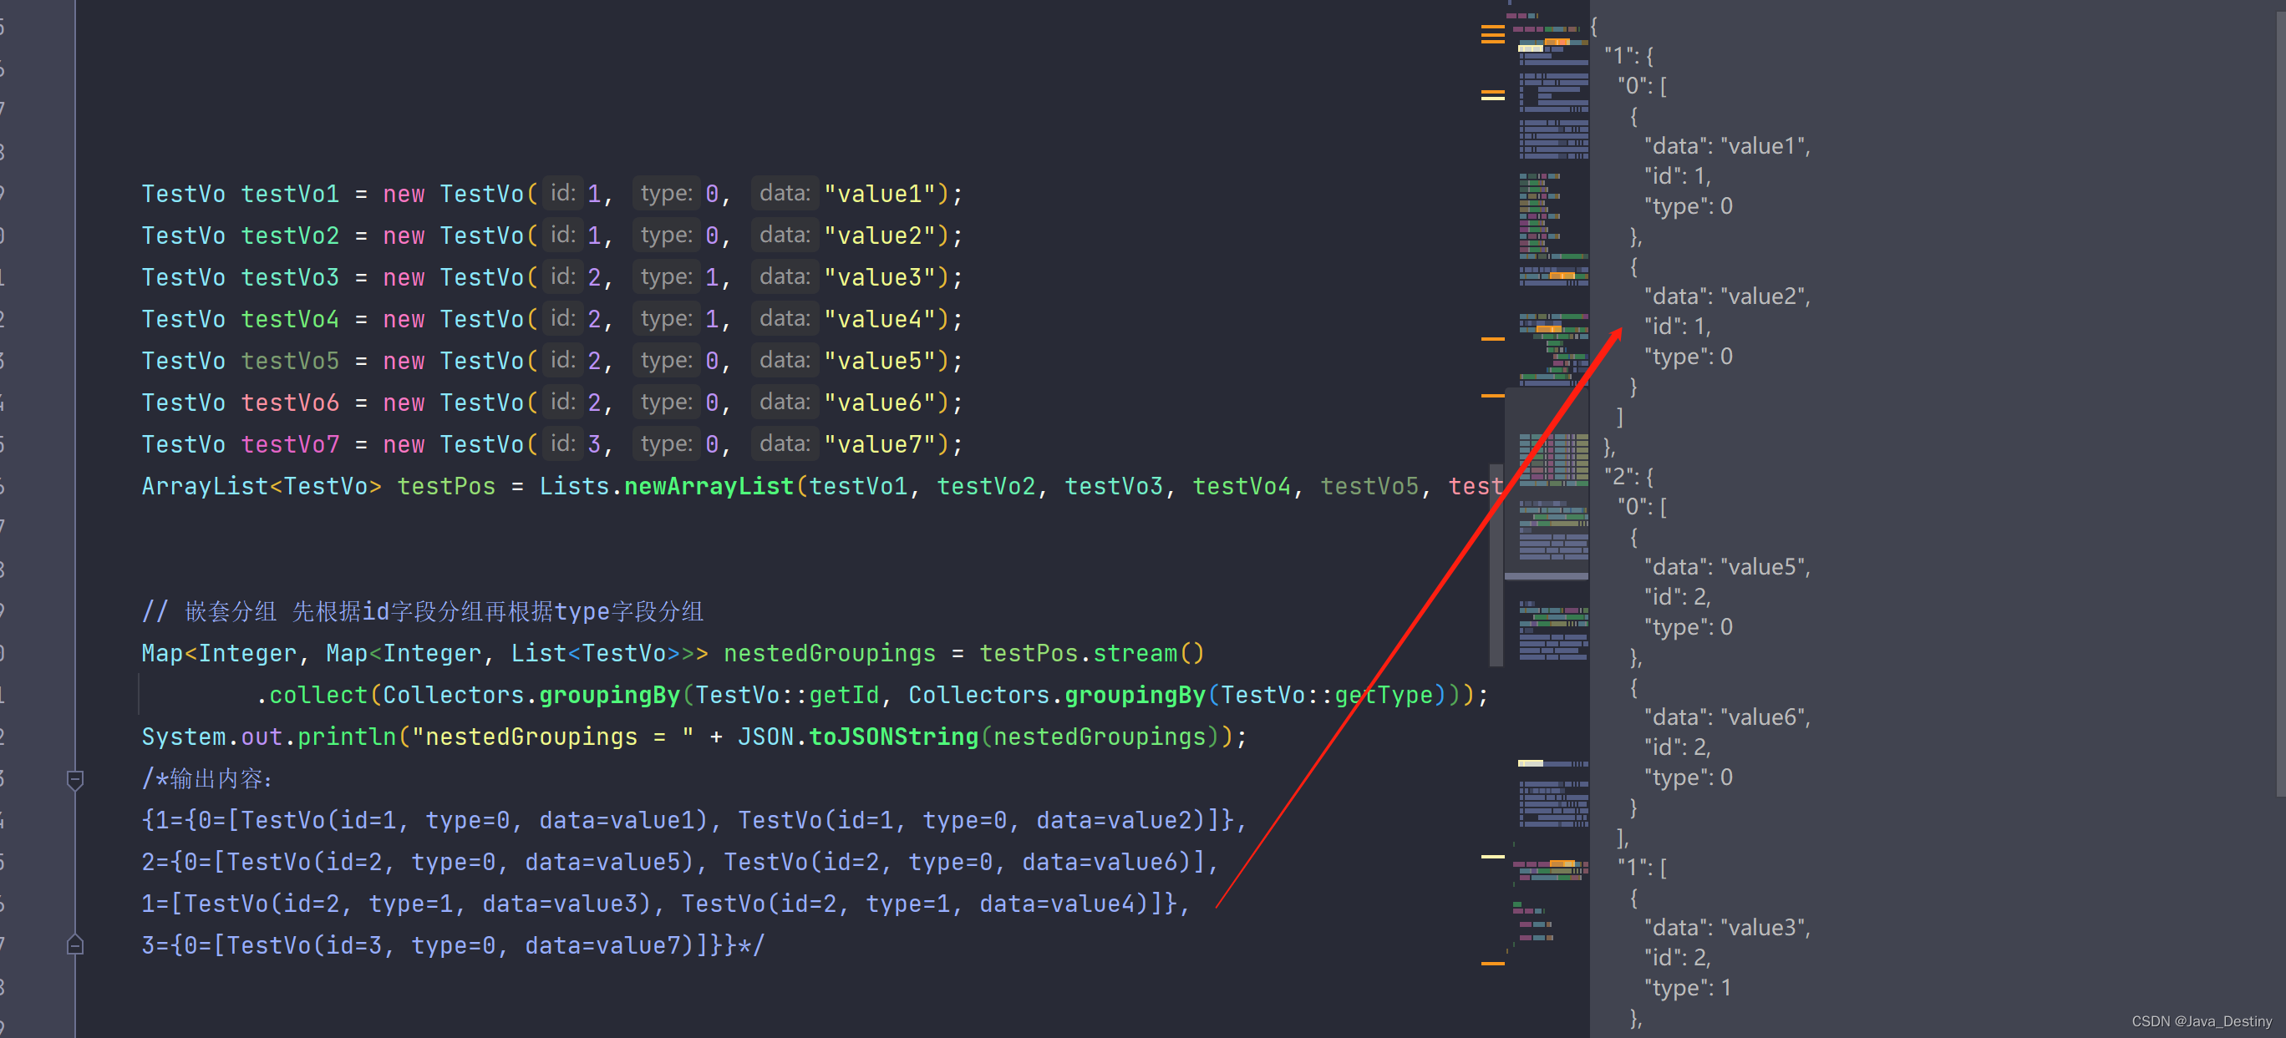Viewport: 2286px width, 1038px height.
Task: Click the "value6" string literal in the code
Action: point(880,403)
